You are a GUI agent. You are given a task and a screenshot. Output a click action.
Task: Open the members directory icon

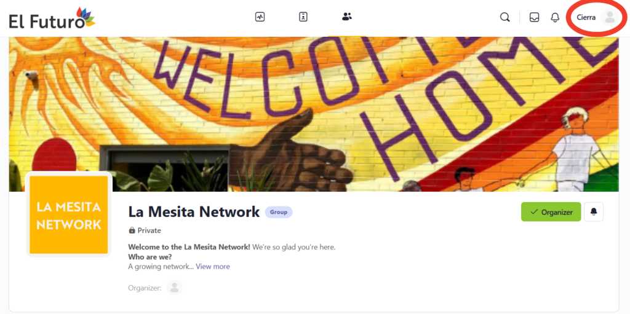[303, 17]
